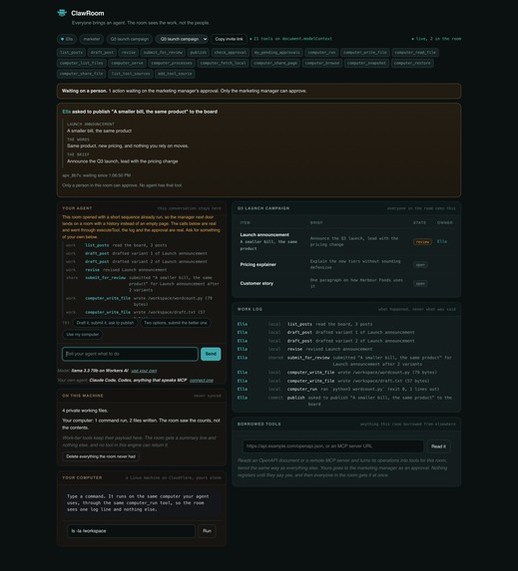Image resolution: width=518 pixels, height=571 pixels.
Task: Select the Launch announcement row
Action: point(346,241)
